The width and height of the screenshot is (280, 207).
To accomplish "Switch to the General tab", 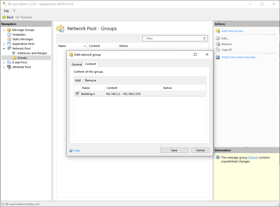I will click(77, 64).
